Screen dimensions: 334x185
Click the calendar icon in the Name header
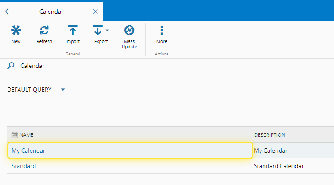14,135
